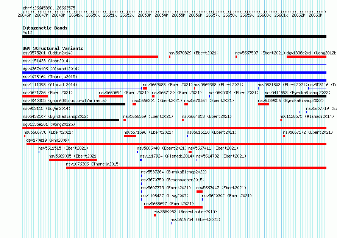Click the nsv1111398 (Alsmadi2014) label
337x238 pixels.
pos(50,85)
